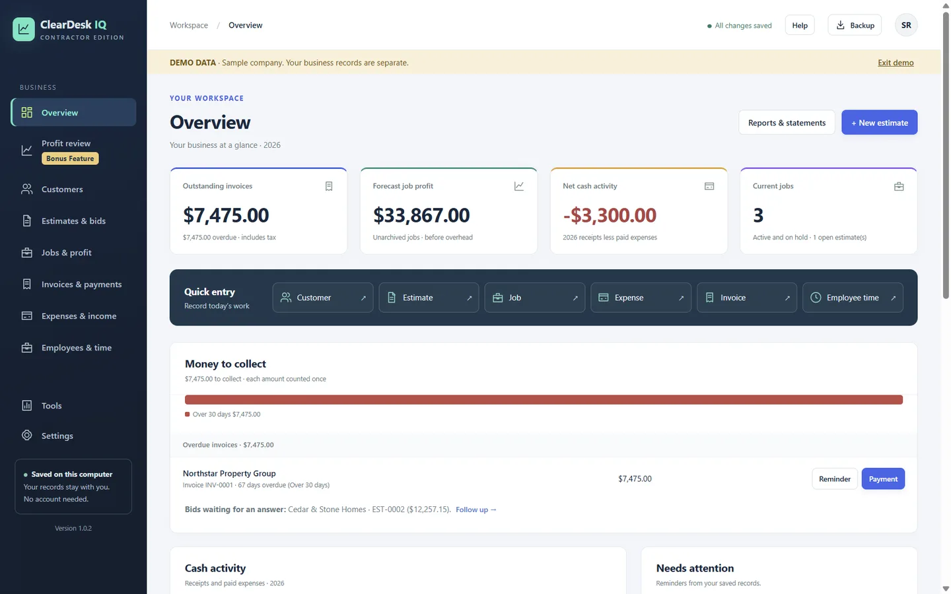The height and width of the screenshot is (594, 951).
Task: Click the Forecast job profit chart icon
Action: 519,186
